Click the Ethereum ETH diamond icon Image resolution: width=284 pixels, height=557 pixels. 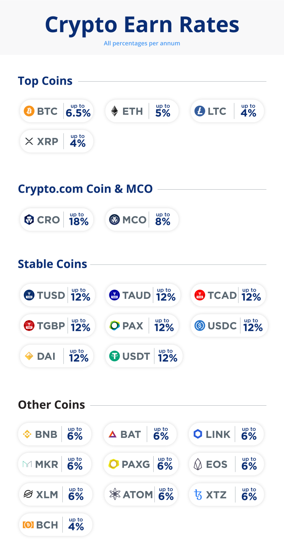pyautogui.click(x=114, y=111)
